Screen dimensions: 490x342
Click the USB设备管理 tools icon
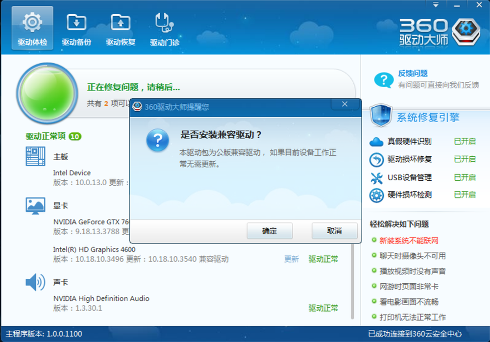click(376, 178)
